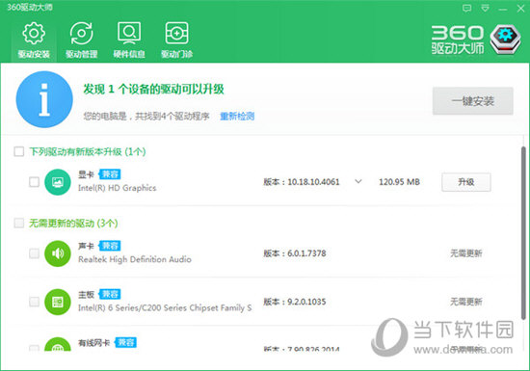The image size is (530, 371).
Task: Click the 120.95 MB size text
Action: tap(399, 182)
